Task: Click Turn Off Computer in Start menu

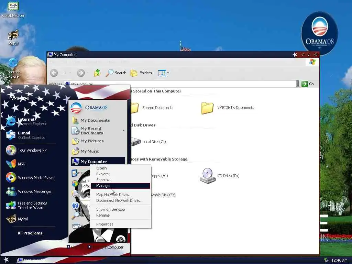Action: tap(106, 247)
